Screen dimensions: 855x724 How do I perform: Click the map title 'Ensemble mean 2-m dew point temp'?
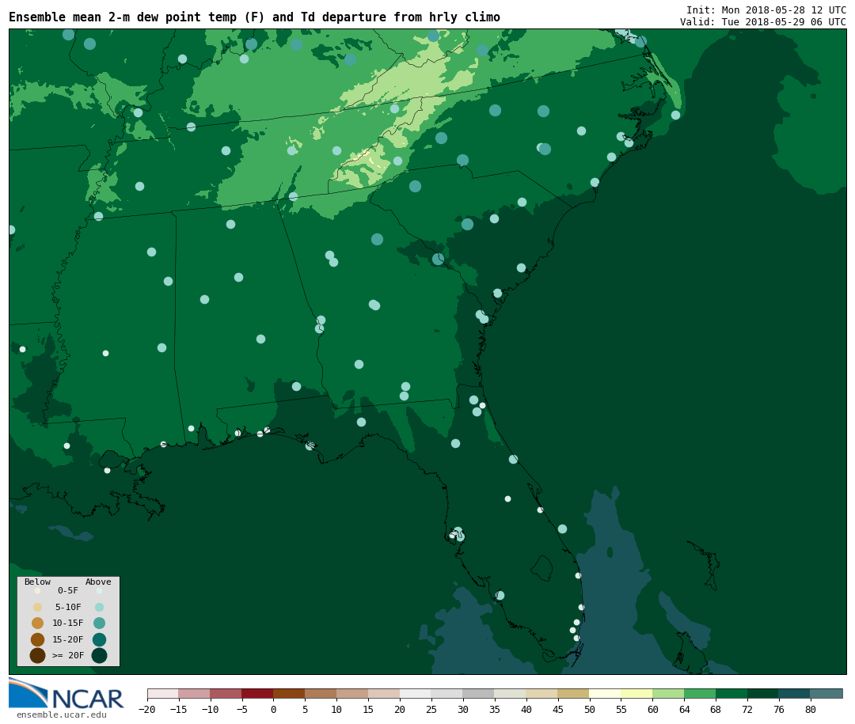[123, 17]
